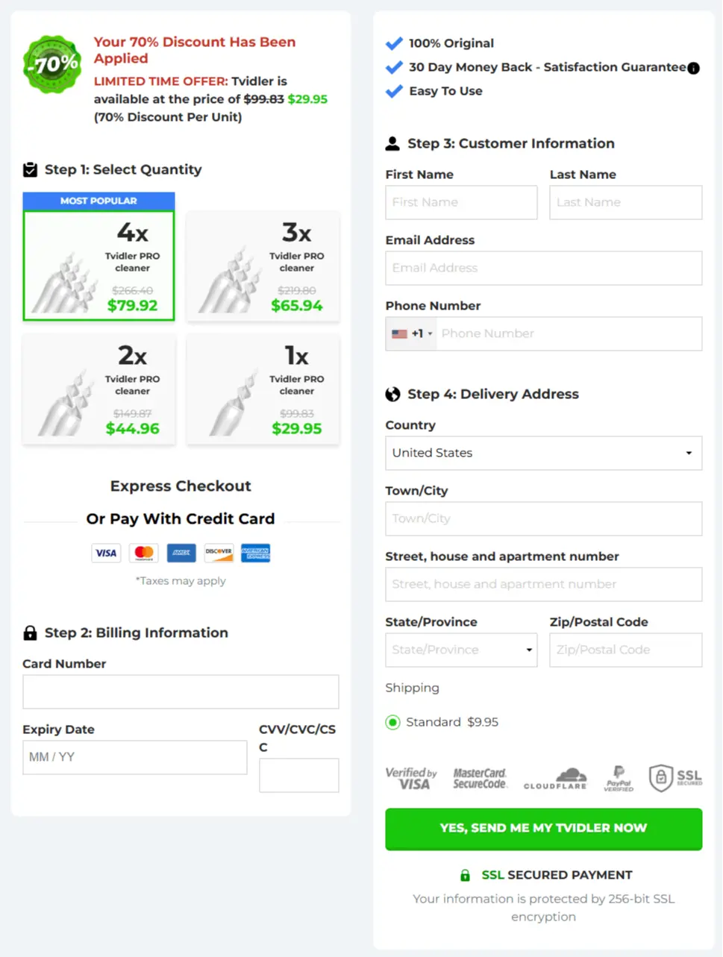Click the Or Pay With Credit Card text
Screen dimensions: 723x957
[181, 519]
